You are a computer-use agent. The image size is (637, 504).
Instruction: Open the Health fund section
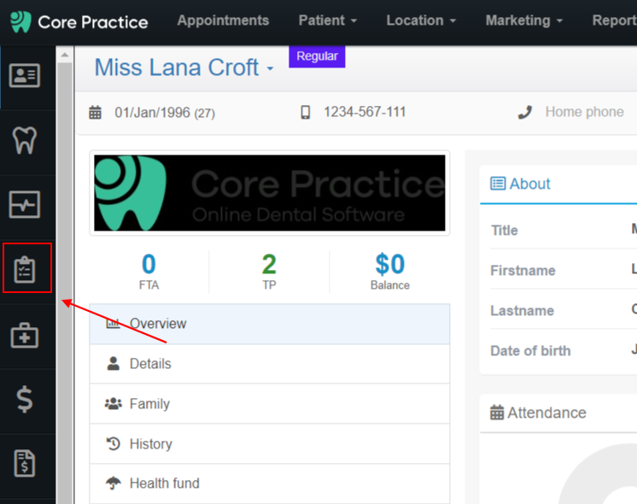coord(270,483)
